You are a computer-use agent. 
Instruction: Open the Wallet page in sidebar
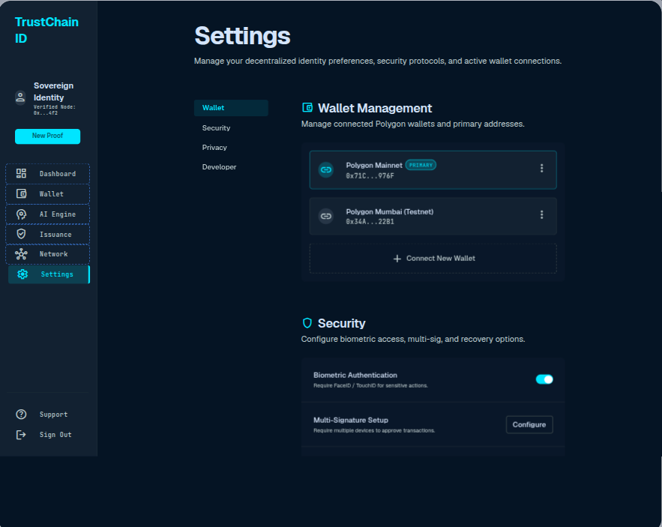coord(47,194)
